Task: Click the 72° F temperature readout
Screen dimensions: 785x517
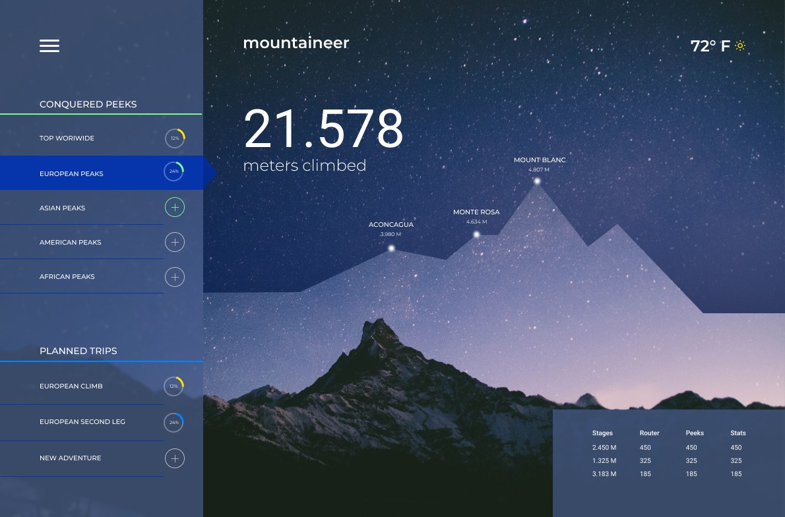Action: [x=710, y=46]
